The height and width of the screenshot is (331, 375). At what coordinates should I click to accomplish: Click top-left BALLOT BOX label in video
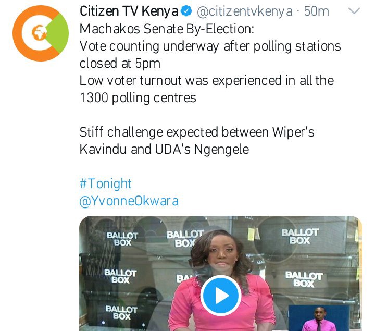122,239
